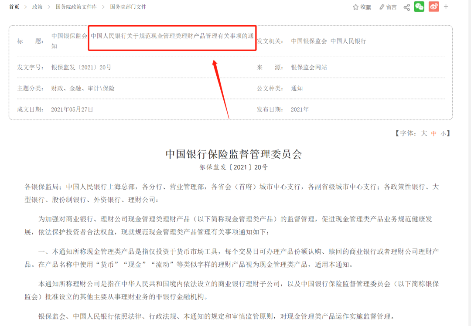This screenshot has width=471, height=326.
Task: Select 发布日期 value 2021年
Action: [x=300, y=109]
